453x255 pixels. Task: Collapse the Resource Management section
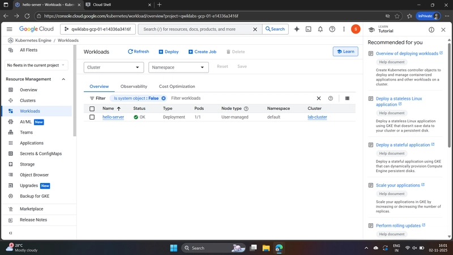(63, 79)
